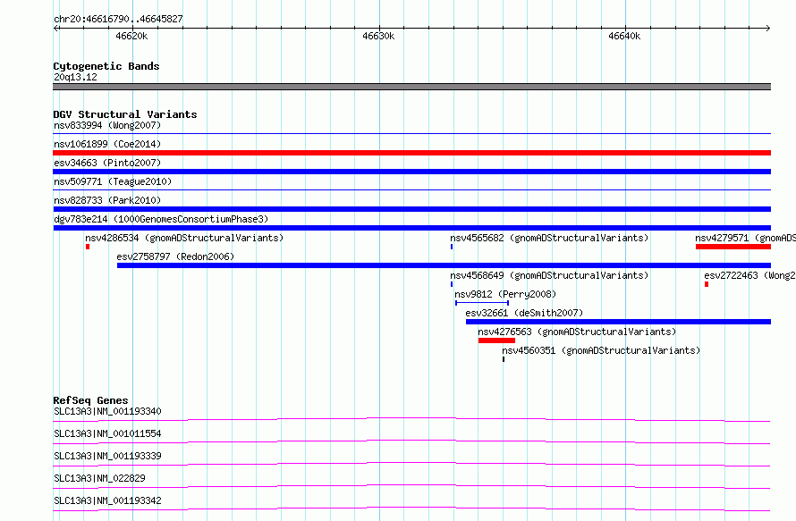The image size is (796, 521).
Task: Select the RefSeq Genes track heading
Action: [90, 400]
